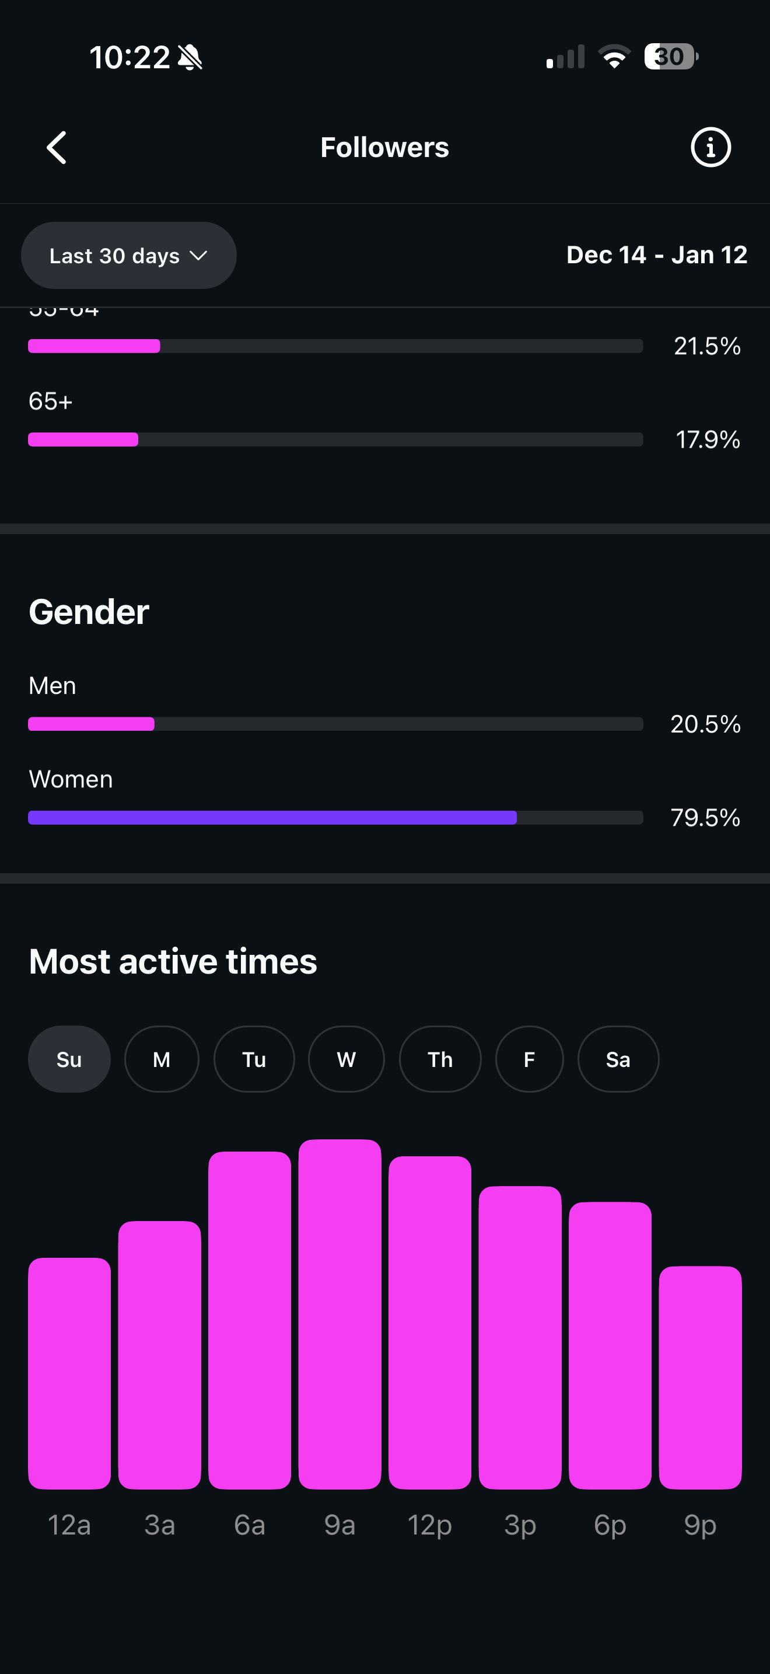Screen dimensions: 770x1674
Task: Switch to the Th day tab
Action: [440, 1059]
